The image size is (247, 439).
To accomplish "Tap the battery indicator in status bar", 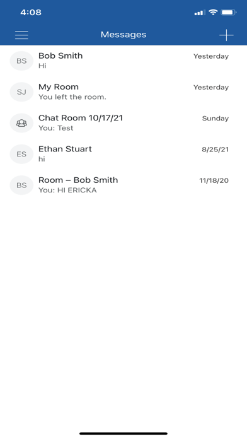I will (x=229, y=13).
